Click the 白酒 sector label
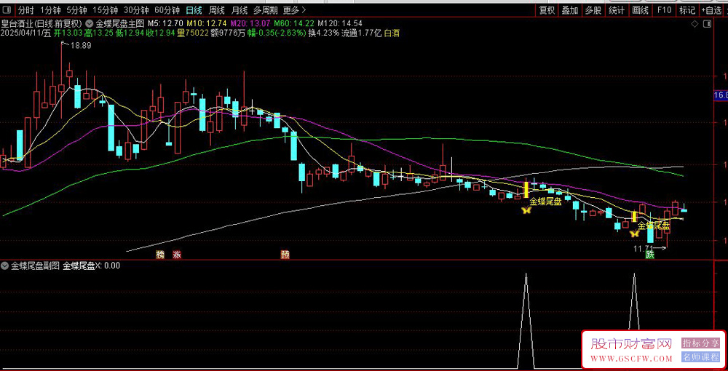This screenshot has height=371, width=728. tap(392, 33)
